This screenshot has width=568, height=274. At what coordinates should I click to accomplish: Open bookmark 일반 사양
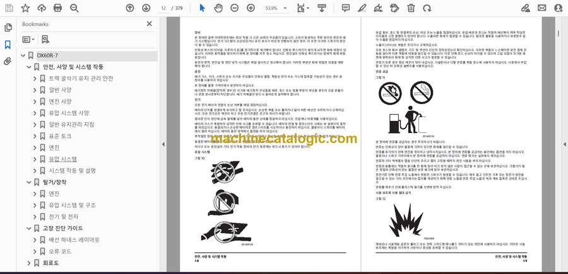[60, 90]
